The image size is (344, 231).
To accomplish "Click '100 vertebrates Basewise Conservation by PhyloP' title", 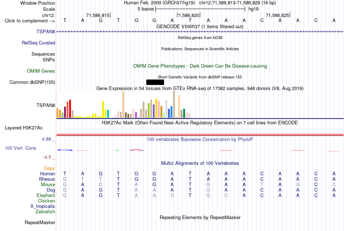I will coord(200,139).
